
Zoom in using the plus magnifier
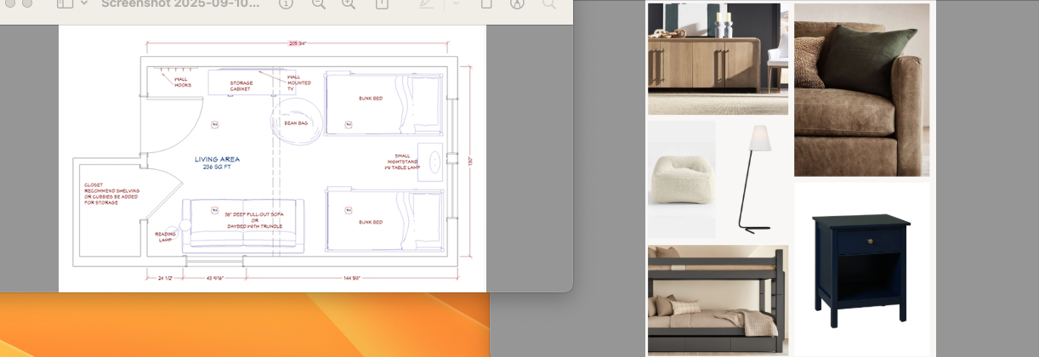[349, 3]
